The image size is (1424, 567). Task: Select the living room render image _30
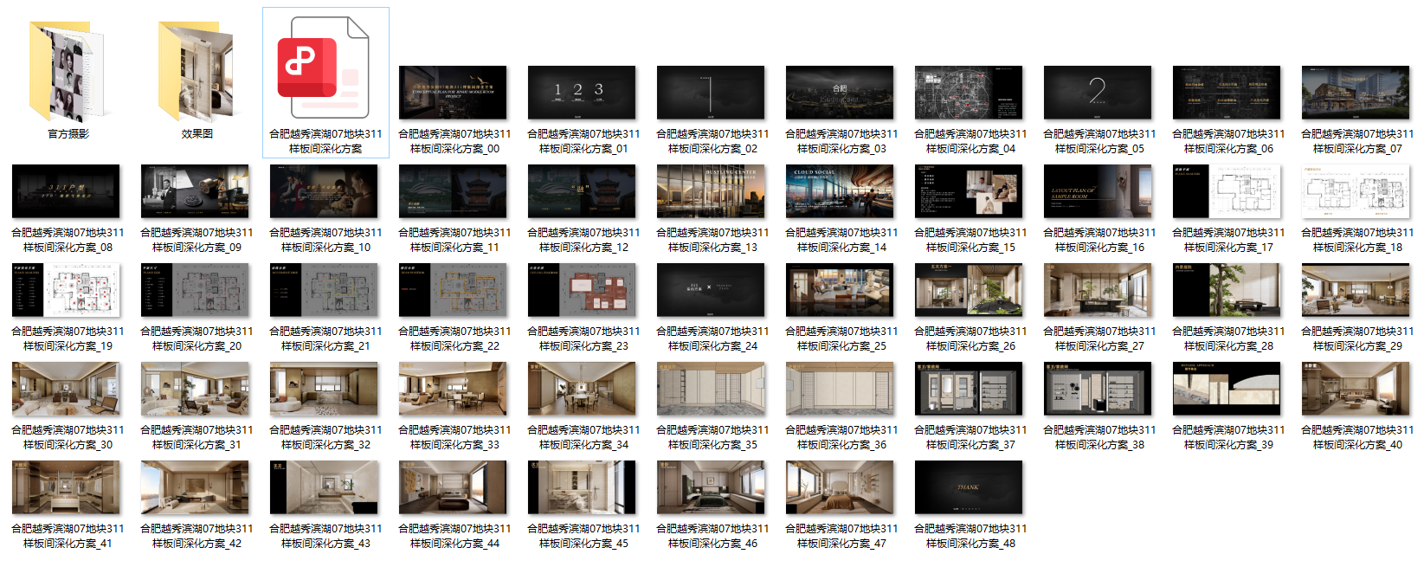click(x=66, y=389)
